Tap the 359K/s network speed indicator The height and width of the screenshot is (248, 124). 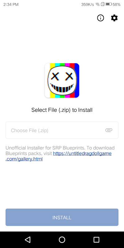[x=88, y=4]
